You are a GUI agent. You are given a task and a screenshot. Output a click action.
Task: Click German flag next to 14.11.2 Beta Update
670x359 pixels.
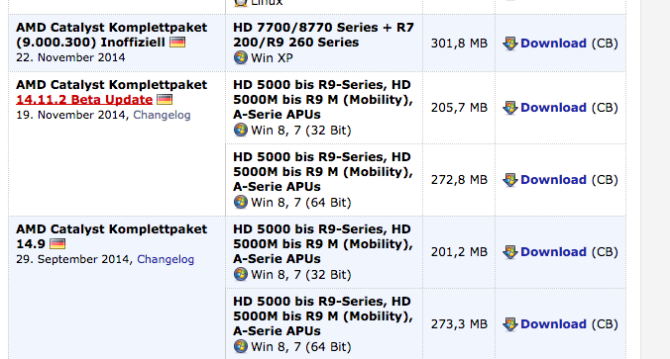pos(165,100)
